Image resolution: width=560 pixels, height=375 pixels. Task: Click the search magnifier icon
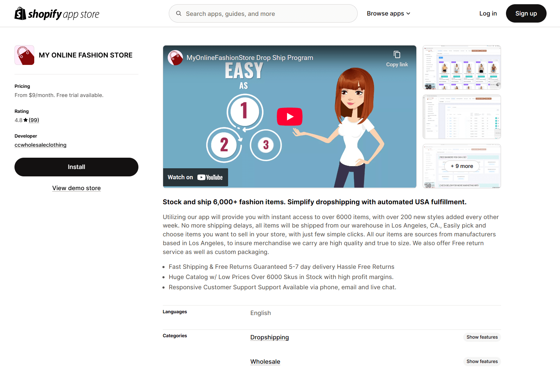[x=179, y=13]
